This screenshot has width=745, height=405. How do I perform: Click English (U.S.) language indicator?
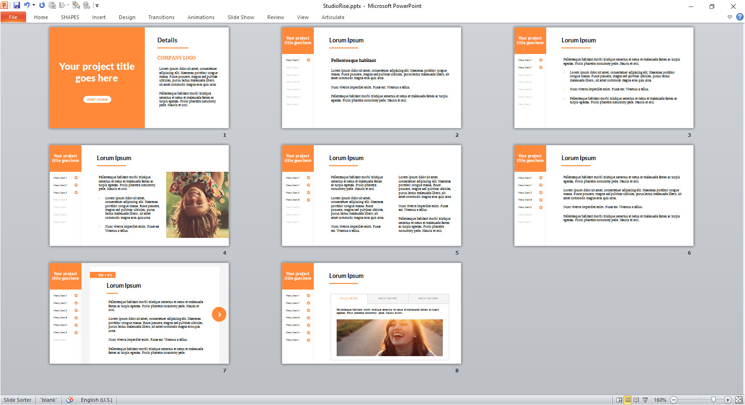[96, 400]
